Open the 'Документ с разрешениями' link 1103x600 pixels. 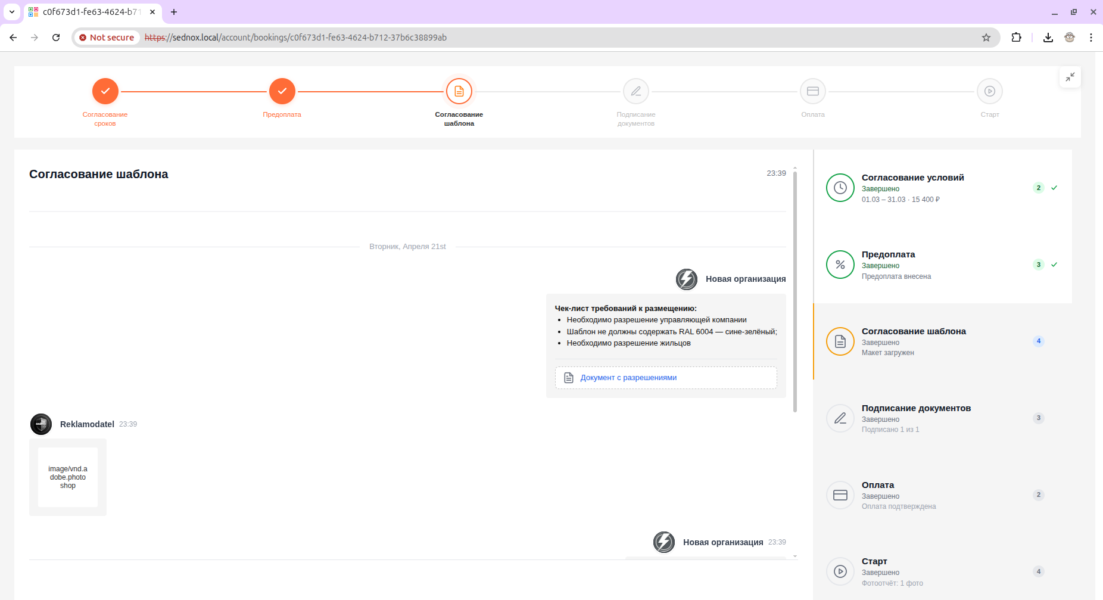[628, 378]
